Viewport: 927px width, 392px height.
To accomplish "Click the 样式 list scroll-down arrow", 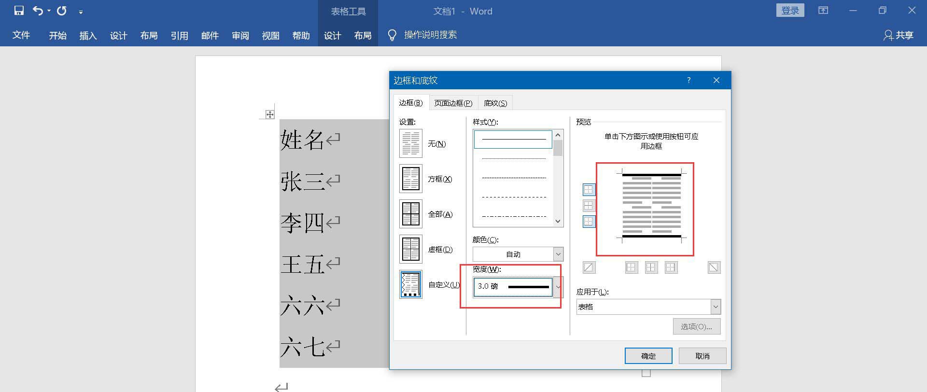I will click(x=558, y=222).
